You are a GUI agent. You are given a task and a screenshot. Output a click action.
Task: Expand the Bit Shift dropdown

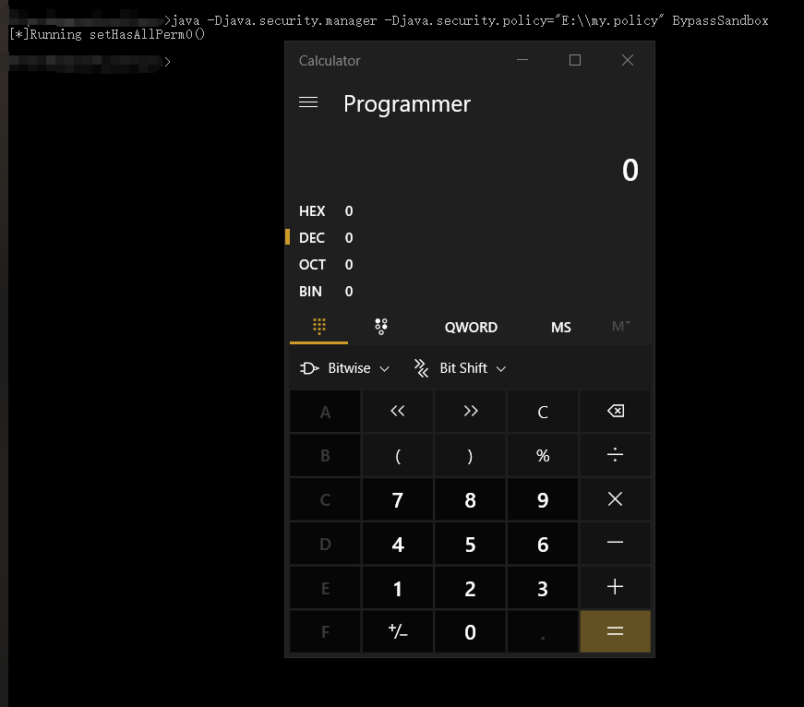[x=460, y=368]
